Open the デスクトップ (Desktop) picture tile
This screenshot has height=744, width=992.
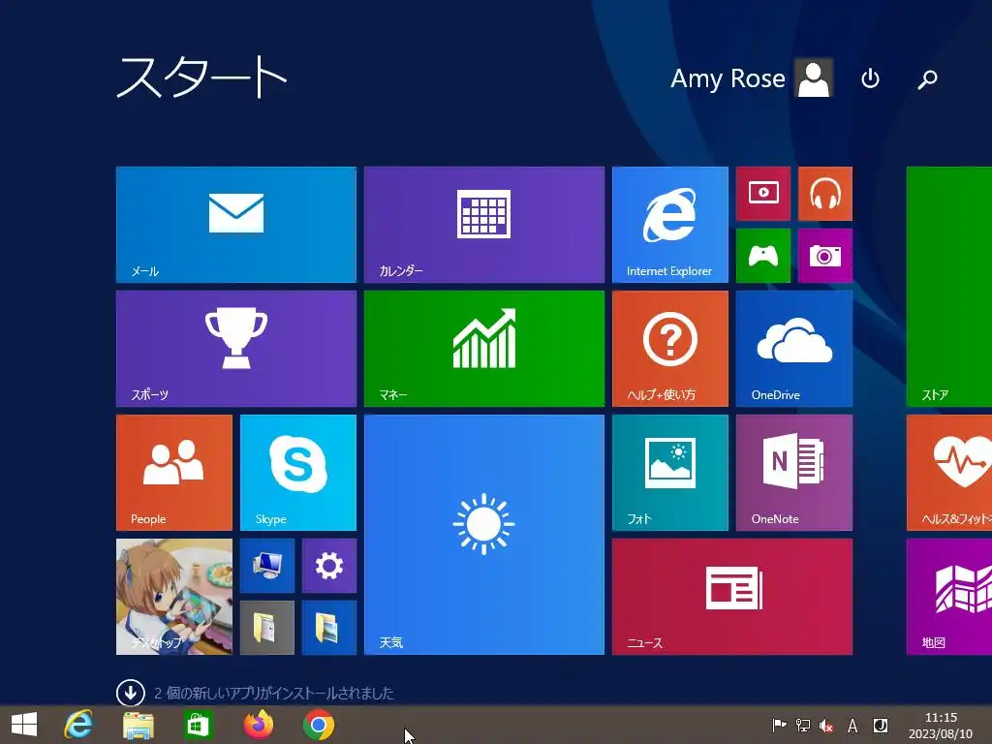pos(174,597)
